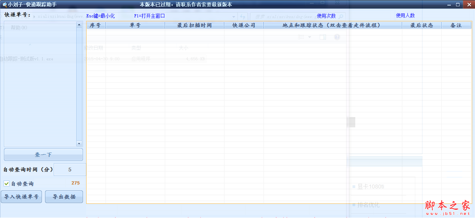The width and height of the screenshot is (475, 218).
Task: Click the 最后扫描时间 column header
Action: [x=194, y=25]
